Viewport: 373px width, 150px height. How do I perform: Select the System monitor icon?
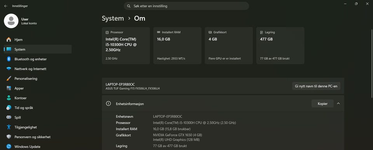[9, 49]
